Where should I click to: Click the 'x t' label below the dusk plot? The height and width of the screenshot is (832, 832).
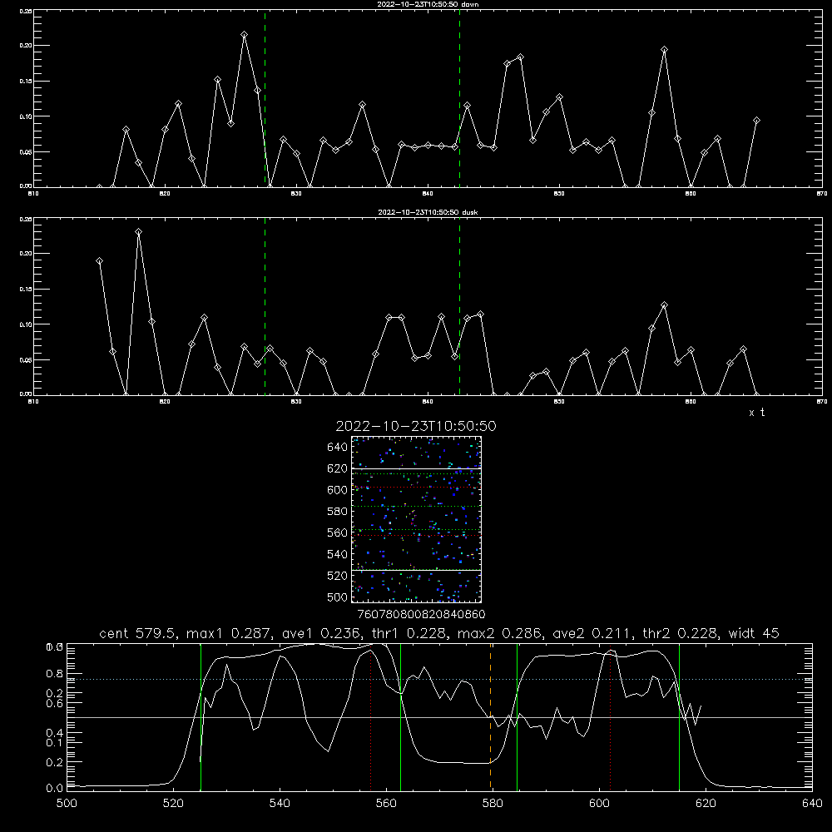click(x=757, y=413)
